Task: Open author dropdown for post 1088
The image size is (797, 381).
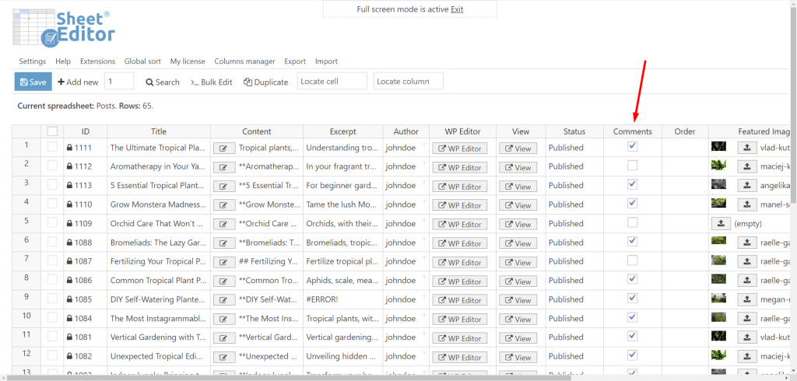Action: point(423,239)
